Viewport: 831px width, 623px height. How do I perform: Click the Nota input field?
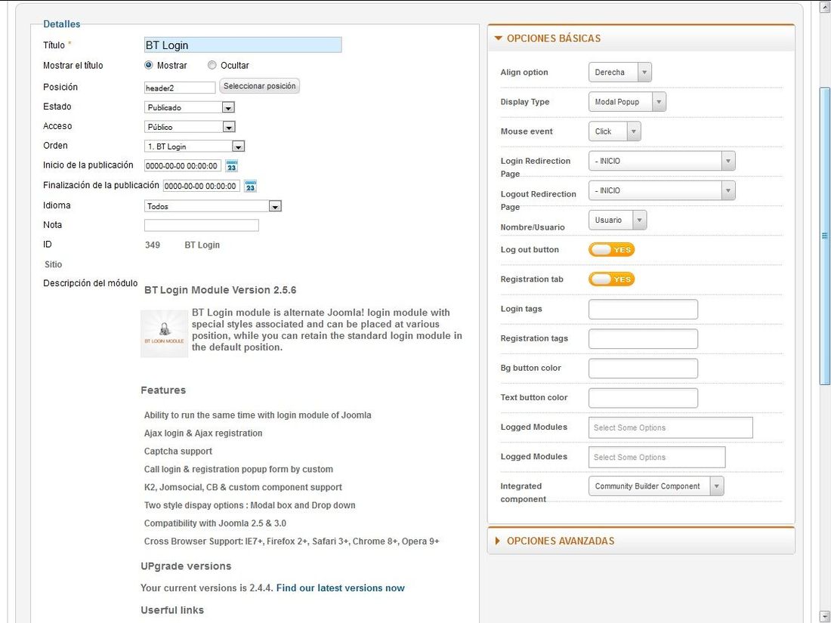[x=202, y=225]
